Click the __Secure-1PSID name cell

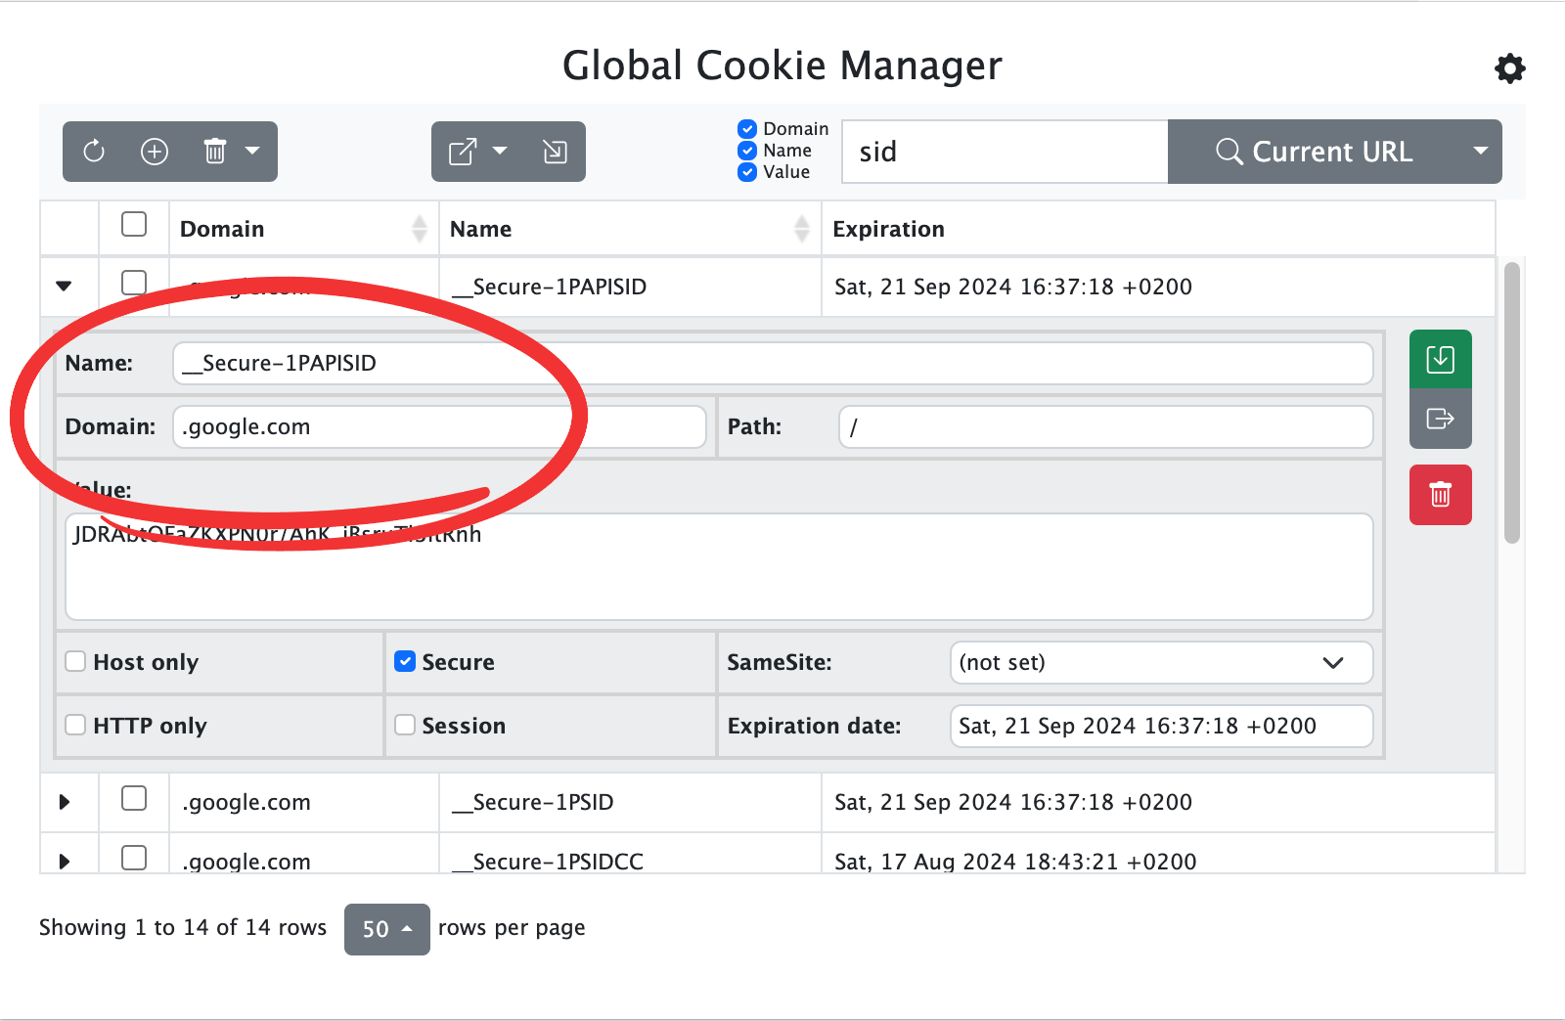coord(630,802)
